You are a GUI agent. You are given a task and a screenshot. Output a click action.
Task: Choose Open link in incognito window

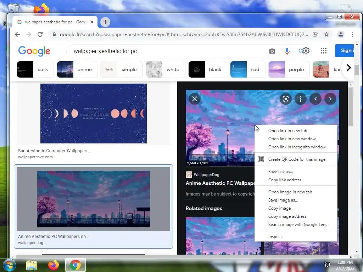coord(296,147)
